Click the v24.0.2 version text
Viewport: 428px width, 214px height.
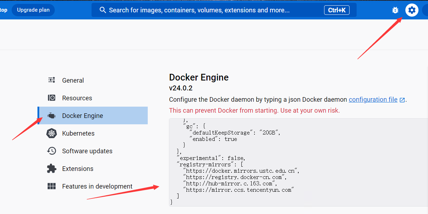click(181, 88)
